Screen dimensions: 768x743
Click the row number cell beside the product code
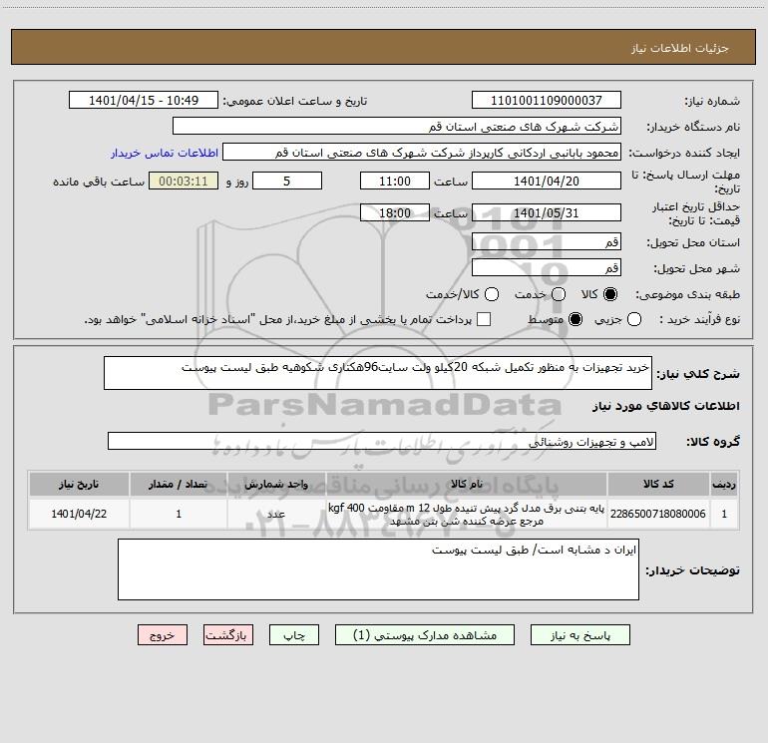click(724, 514)
